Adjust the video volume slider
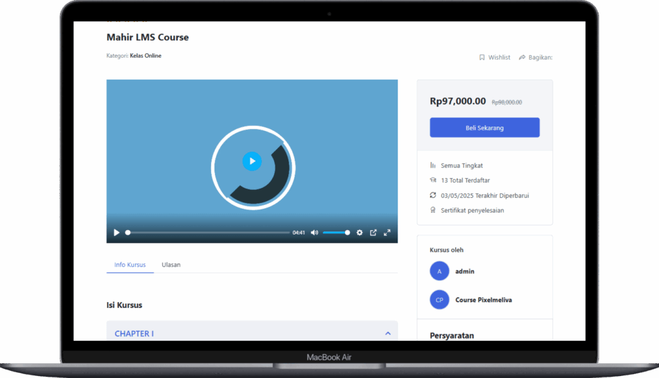 [336, 233]
